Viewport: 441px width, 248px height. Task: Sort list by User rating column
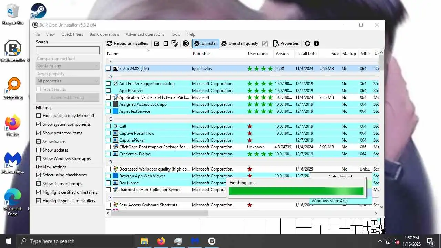pos(260,54)
